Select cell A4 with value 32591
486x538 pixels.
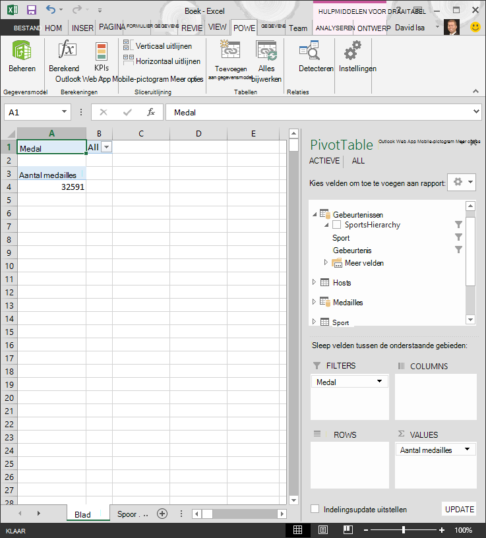tap(52, 187)
